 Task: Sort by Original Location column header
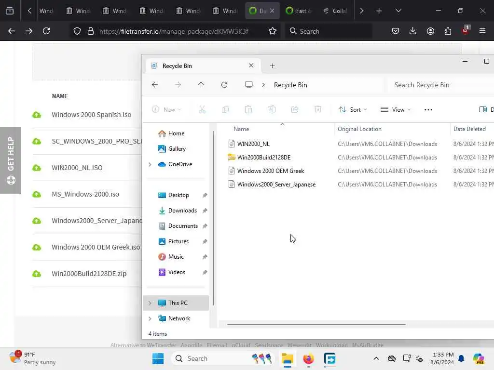coord(359,129)
